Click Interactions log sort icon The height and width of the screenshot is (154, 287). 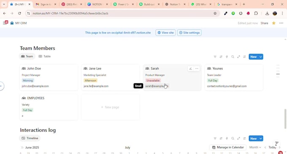coord(221,138)
